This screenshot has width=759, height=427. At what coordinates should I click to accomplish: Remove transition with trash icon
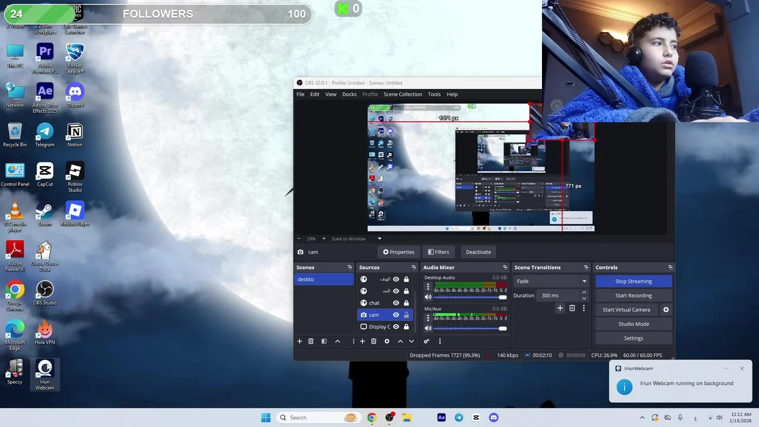(572, 308)
